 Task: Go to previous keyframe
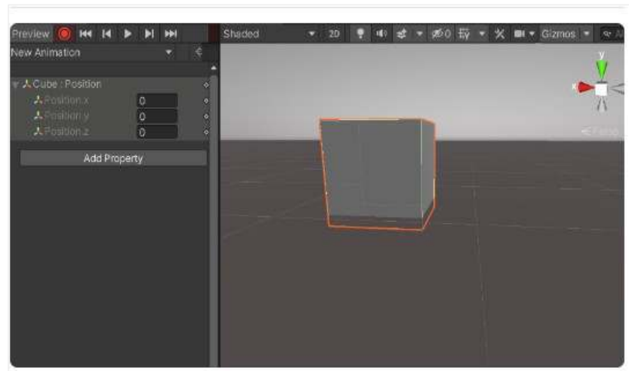pyautogui.click(x=107, y=34)
